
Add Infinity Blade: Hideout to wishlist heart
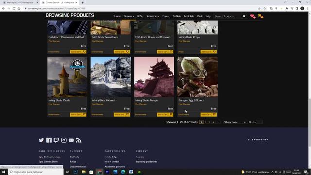point(127,115)
